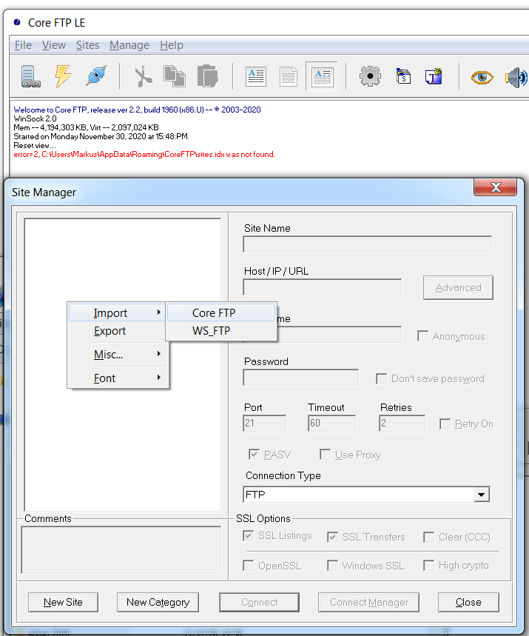Screen dimensions: 529x636
Task: Open the View menu
Action: (x=54, y=45)
